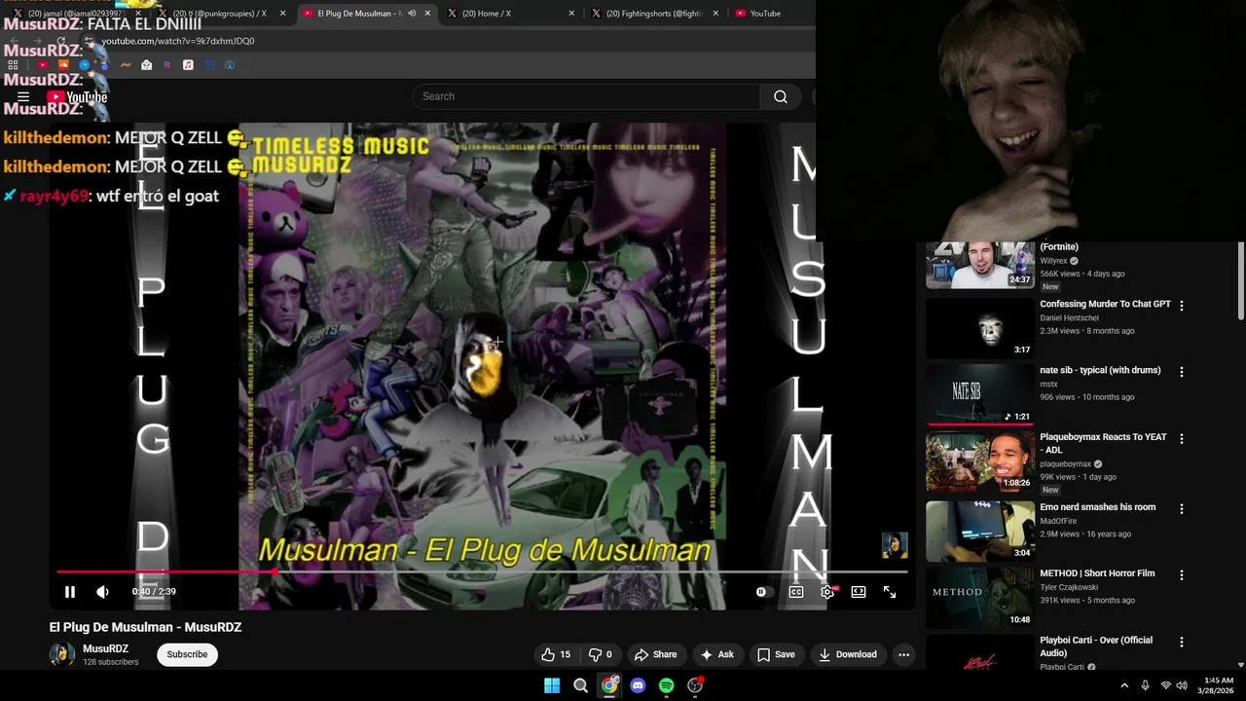1246x701 pixels.
Task: Open METHOD | Short Horror Film title
Action: click(x=1097, y=573)
